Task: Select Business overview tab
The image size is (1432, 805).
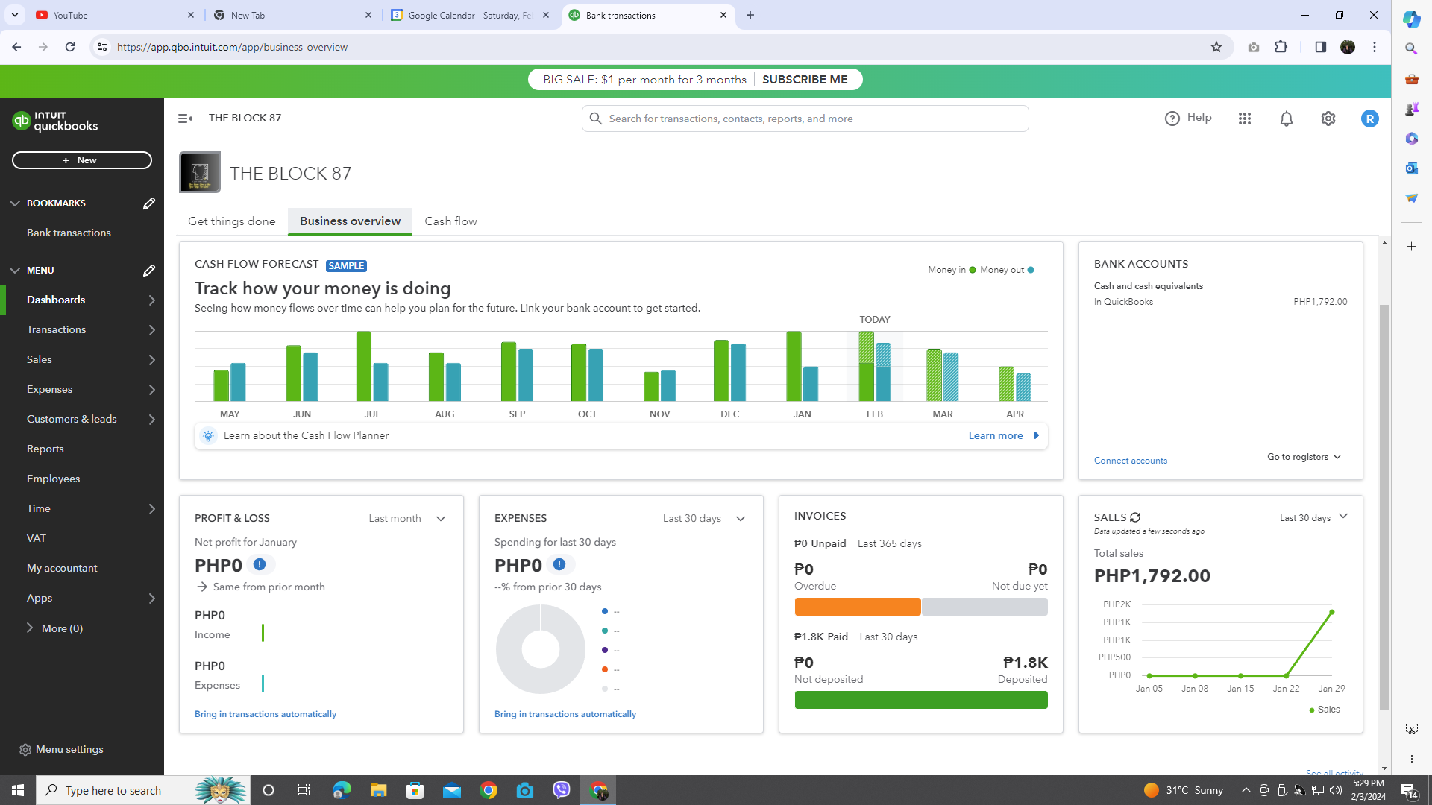Action: (350, 221)
